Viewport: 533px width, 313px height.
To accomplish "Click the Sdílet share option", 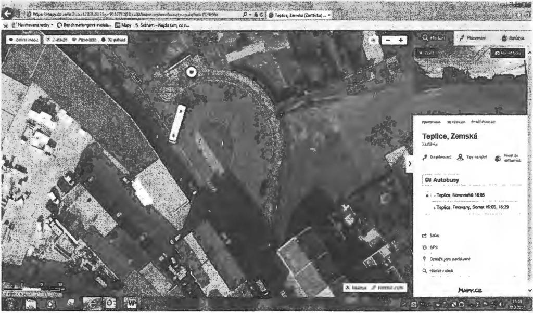I will pyautogui.click(x=430, y=236).
